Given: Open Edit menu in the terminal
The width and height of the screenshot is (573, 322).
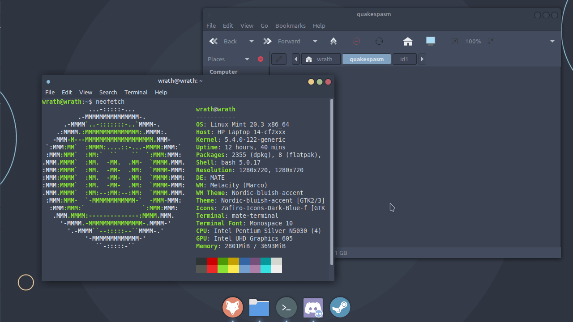Looking at the screenshot, I should 67,92.
